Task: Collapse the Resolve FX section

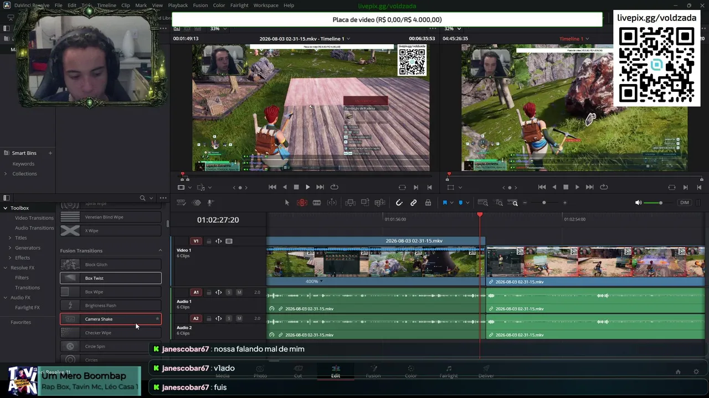Action: click(x=5, y=268)
